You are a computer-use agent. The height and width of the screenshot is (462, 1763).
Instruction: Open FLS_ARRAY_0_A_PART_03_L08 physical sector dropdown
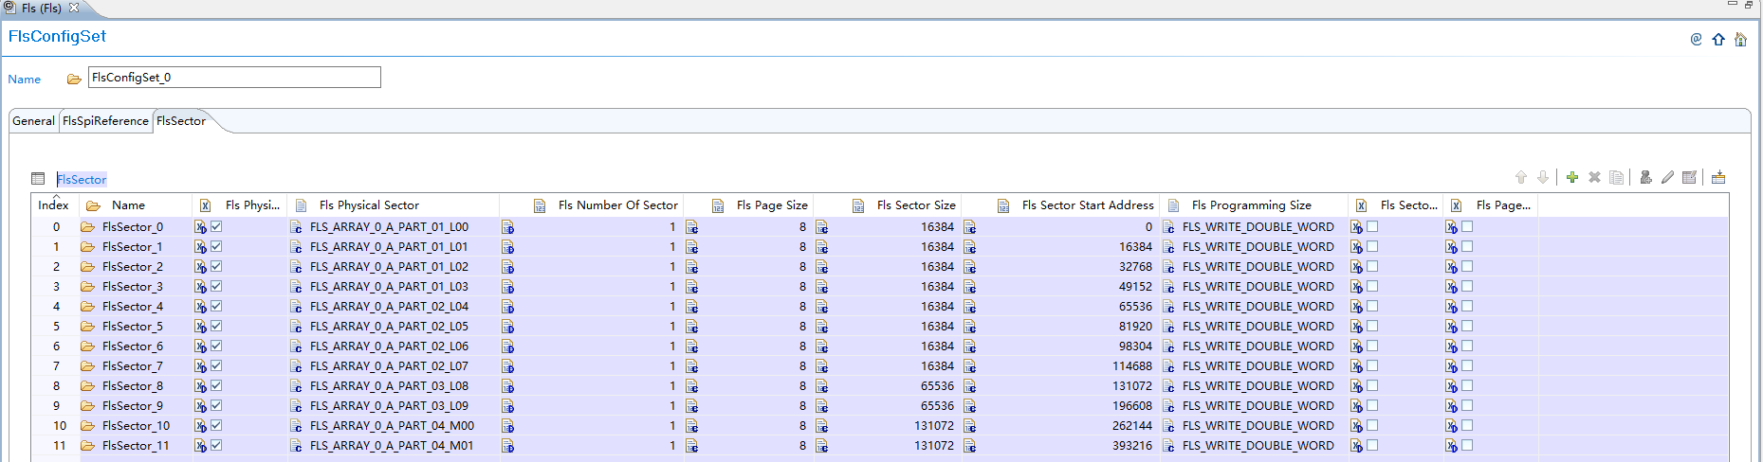tap(389, 386)
